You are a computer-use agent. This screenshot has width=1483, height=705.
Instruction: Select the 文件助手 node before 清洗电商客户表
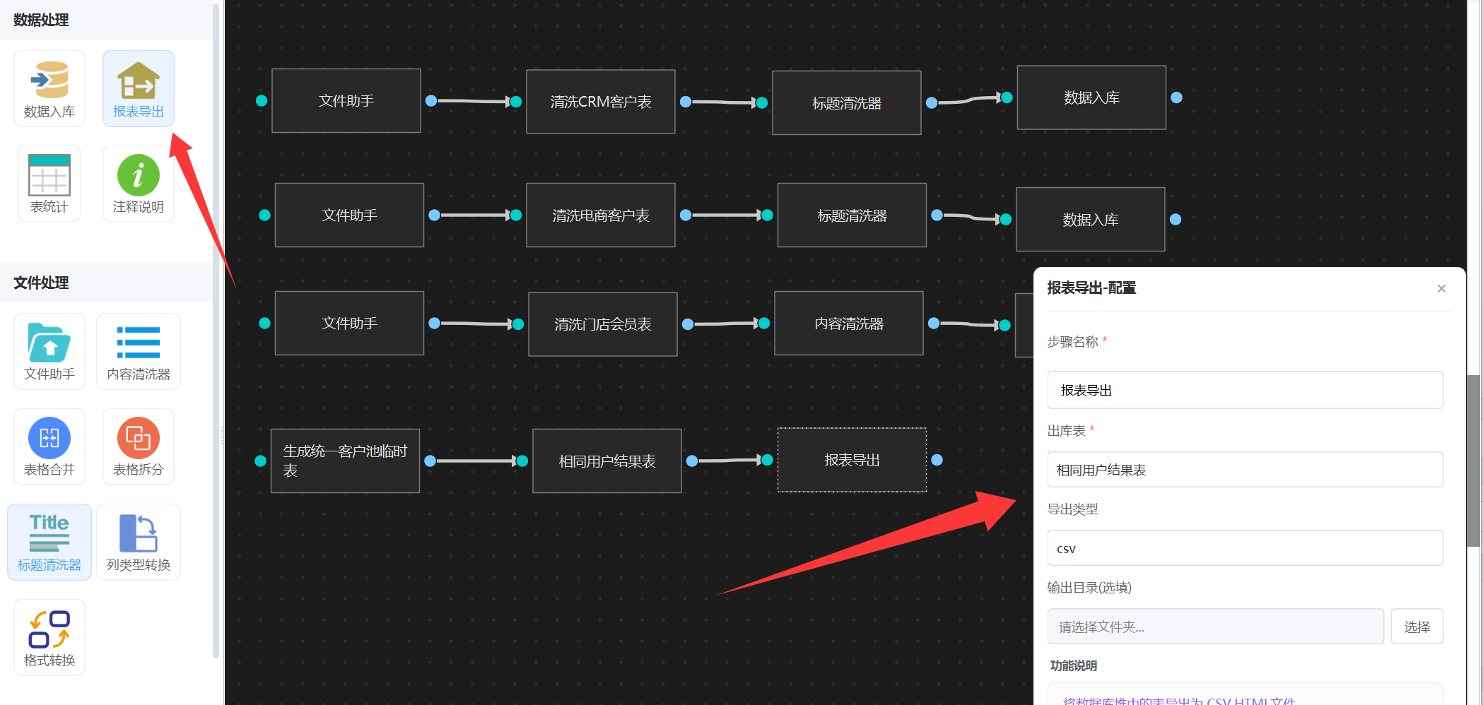[349, 215]
